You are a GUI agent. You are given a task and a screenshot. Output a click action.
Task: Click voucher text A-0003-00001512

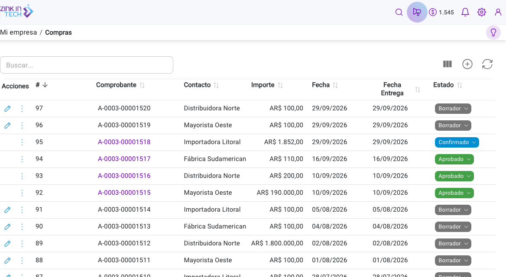click(x=124, y=243)
